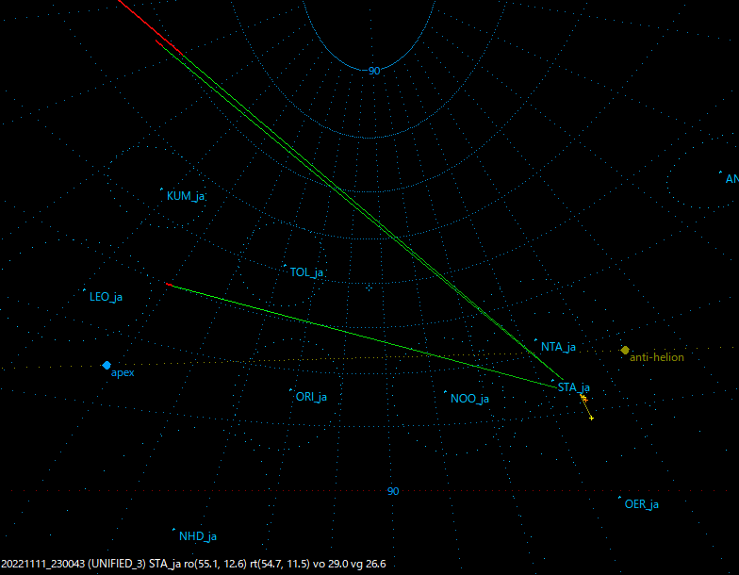Viewport: 739px width, 575px height.
Task: Click the ORI_ja radiant label
Action: click(311, 397)
